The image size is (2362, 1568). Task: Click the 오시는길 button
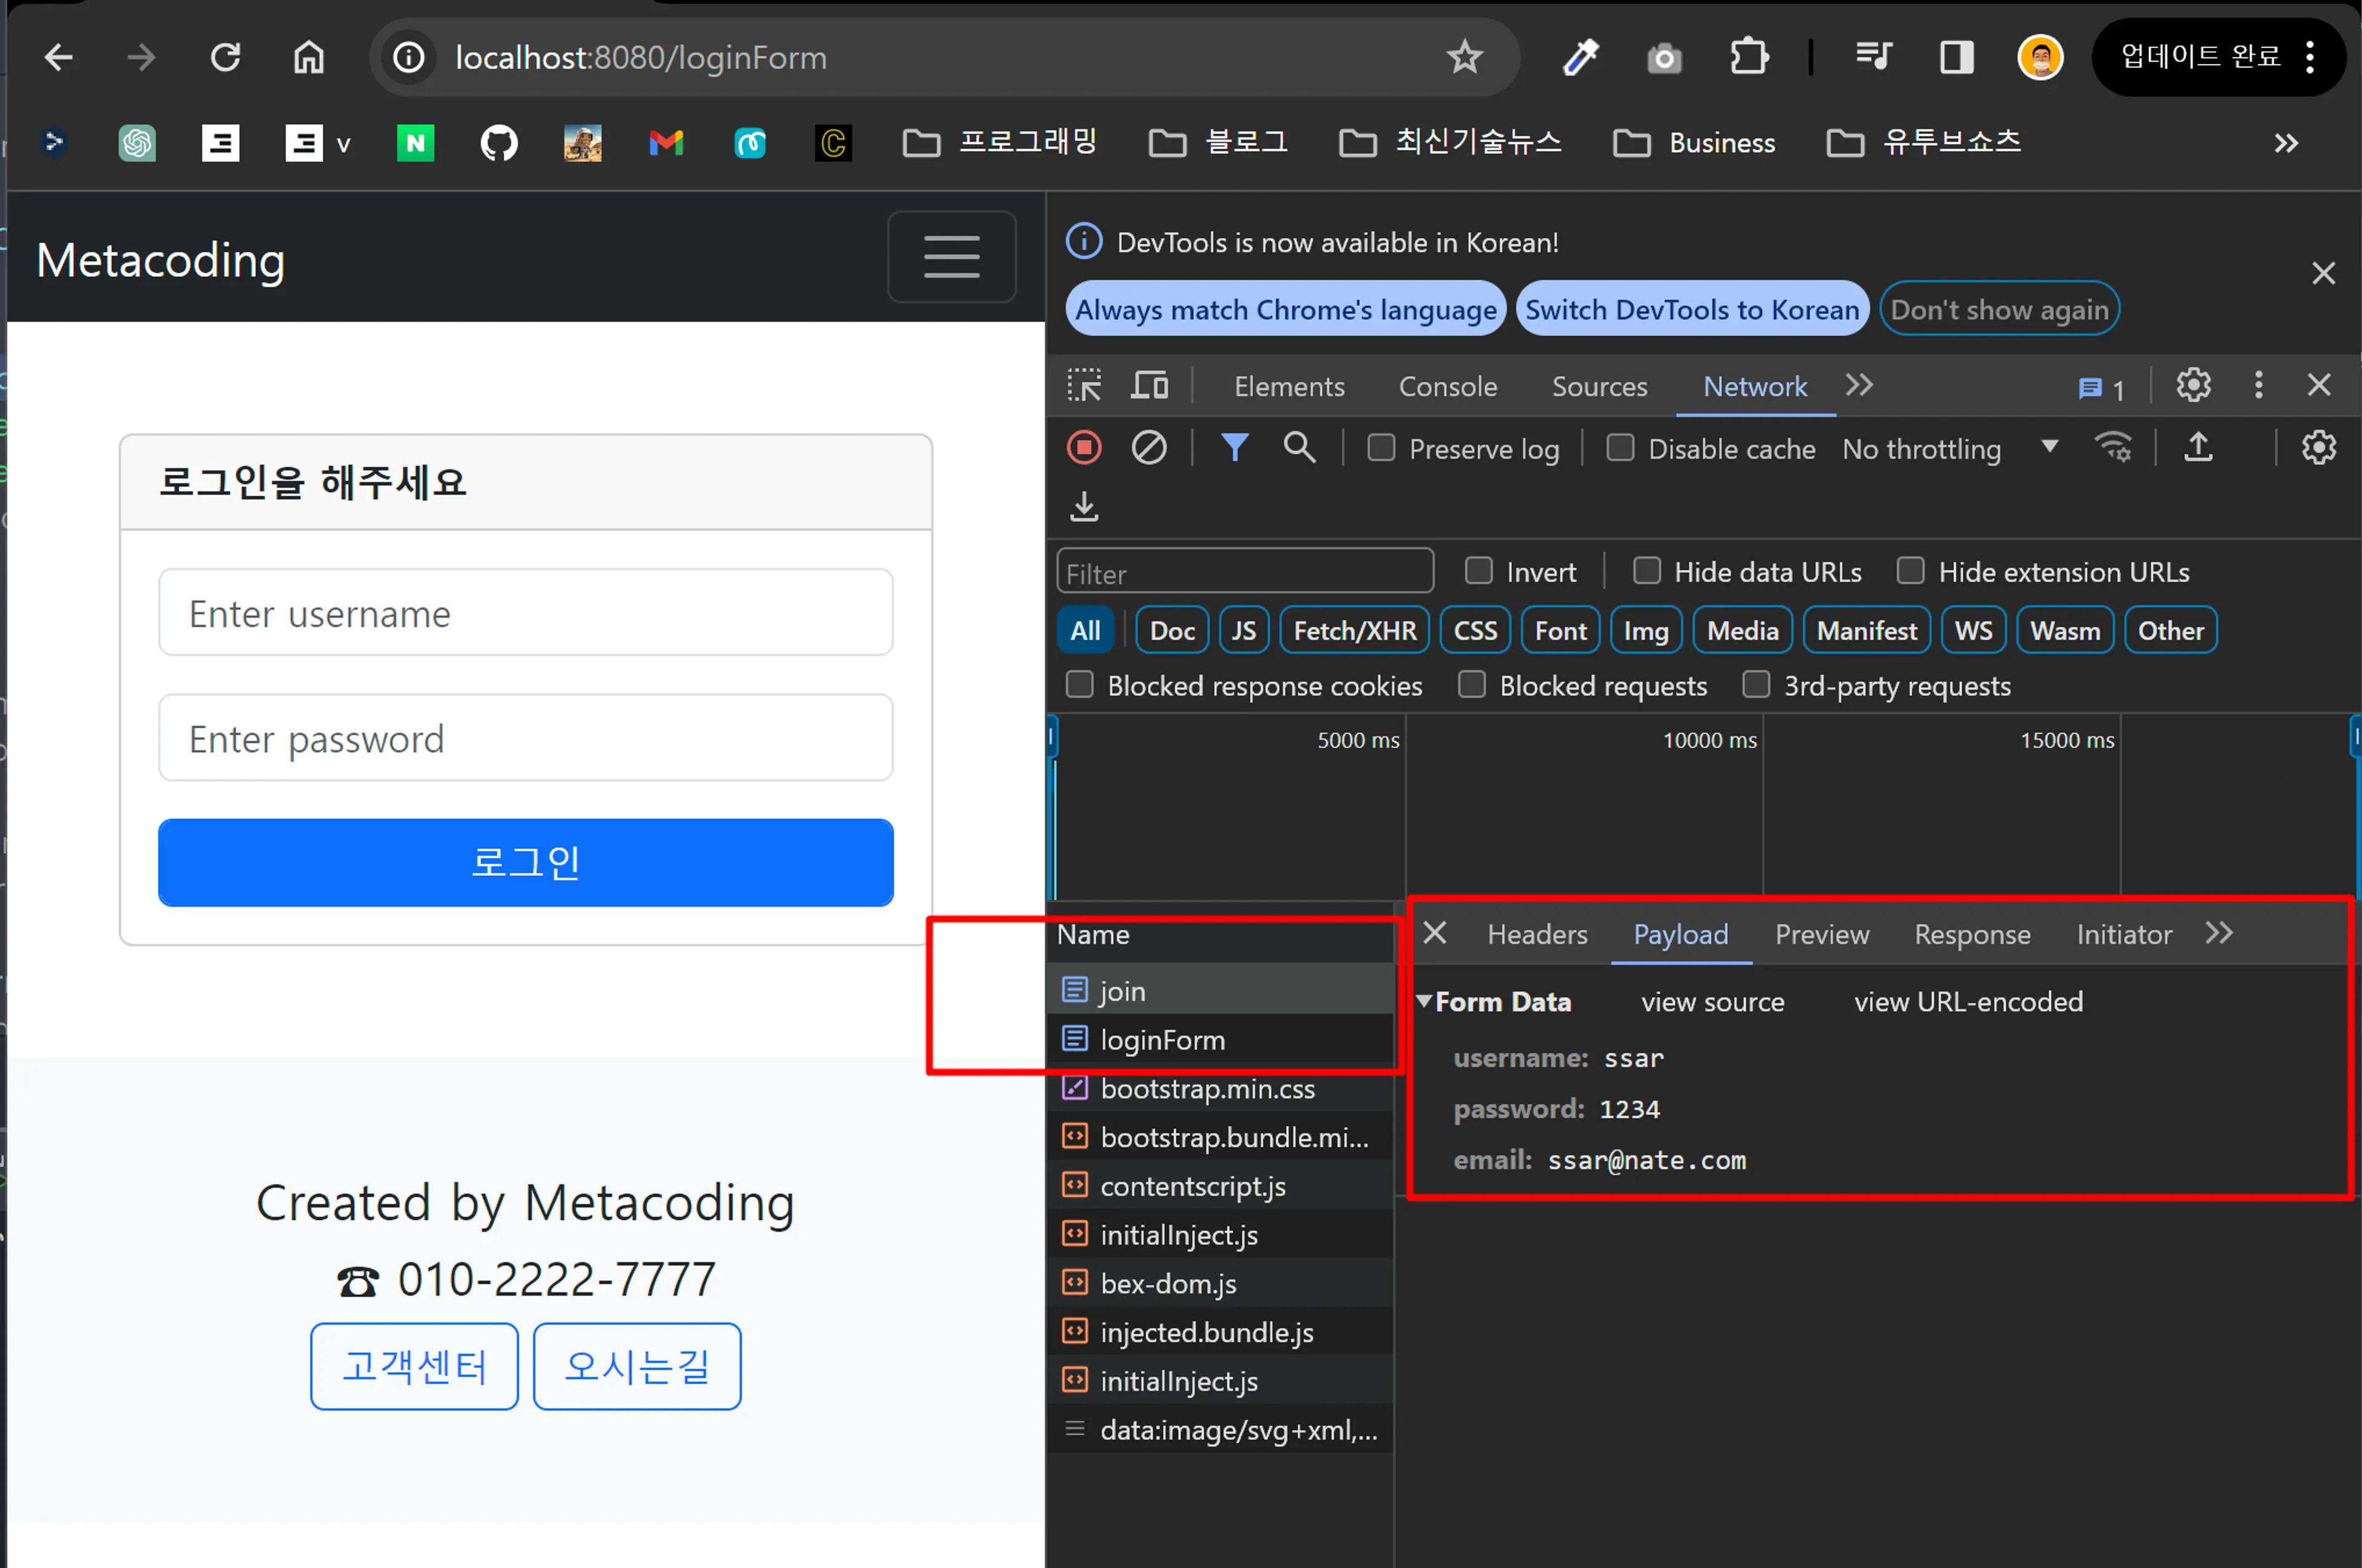(637, 1366)
